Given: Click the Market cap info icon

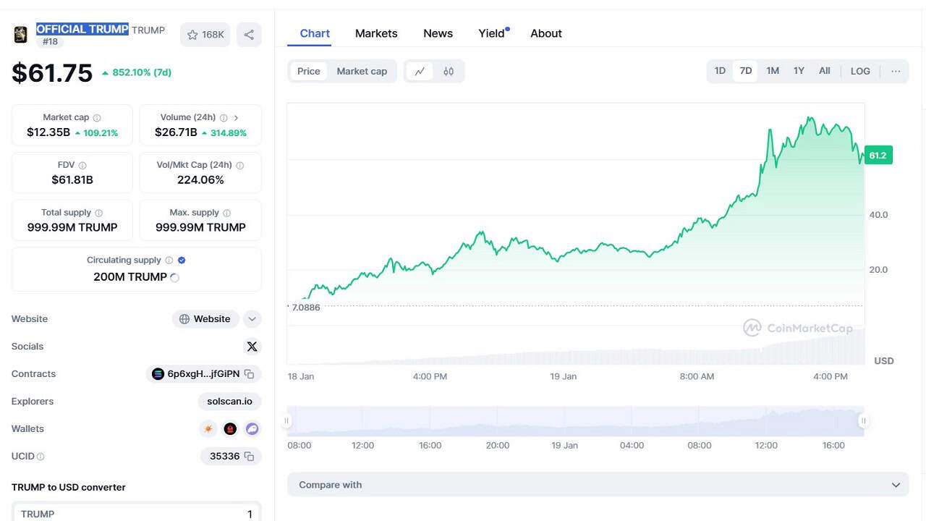Looking at the screenshot, I should [x=97, y=117].
